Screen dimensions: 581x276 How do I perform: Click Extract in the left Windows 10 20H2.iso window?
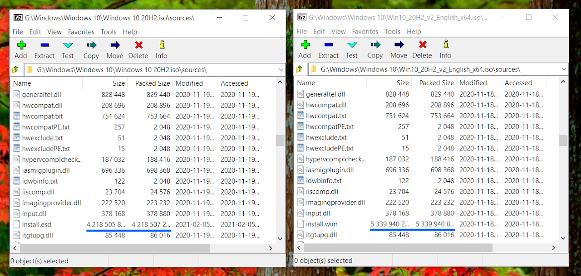click(x=44, y=49)
